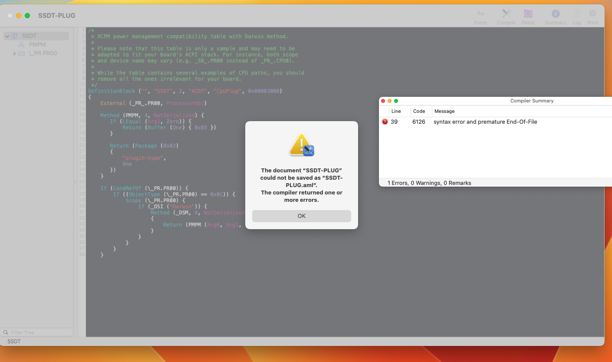Click the SSDT path in bottom status bar
612x362 pixels.
14,342
